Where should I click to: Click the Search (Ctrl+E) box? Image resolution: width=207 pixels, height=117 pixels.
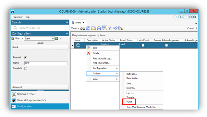click(x=40, y=28)
